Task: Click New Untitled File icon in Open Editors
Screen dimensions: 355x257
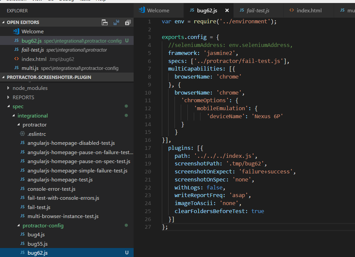Action: coord(105,22)
